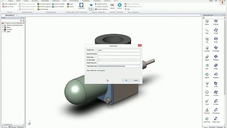227x128 pixels.
Task: Open the document tabs dropdown arrow
Action: pos(200,15)
